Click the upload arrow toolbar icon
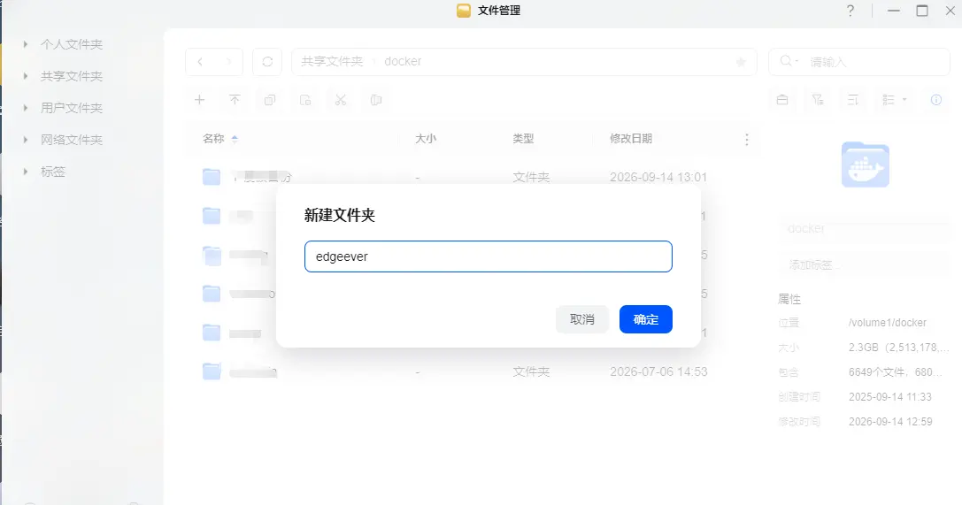 [x=235, y=100]
